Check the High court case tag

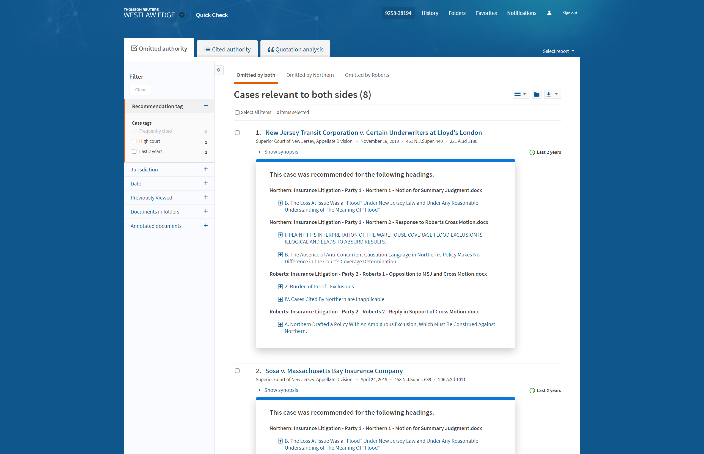point(134,141)
